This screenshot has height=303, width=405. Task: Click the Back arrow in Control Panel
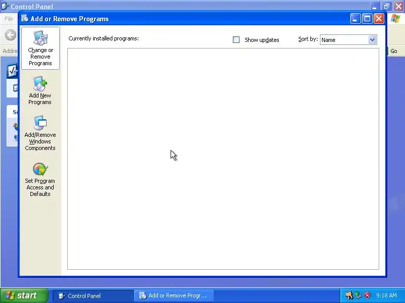pyautogui.click(x=11, y=35)
